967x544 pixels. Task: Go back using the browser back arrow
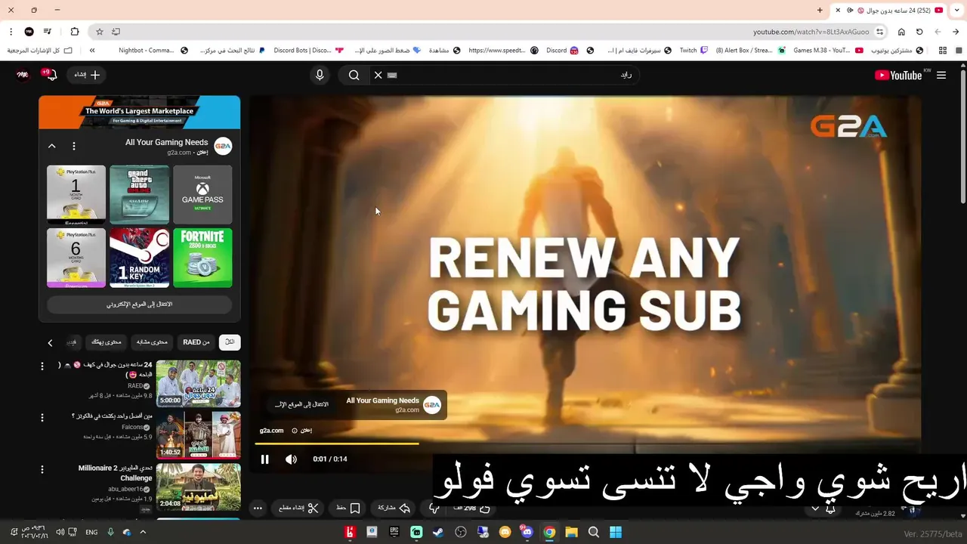click(956, 32)
